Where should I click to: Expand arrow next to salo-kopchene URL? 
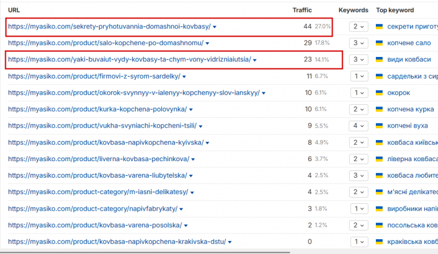pyautogui.click(x=207, y=43)
